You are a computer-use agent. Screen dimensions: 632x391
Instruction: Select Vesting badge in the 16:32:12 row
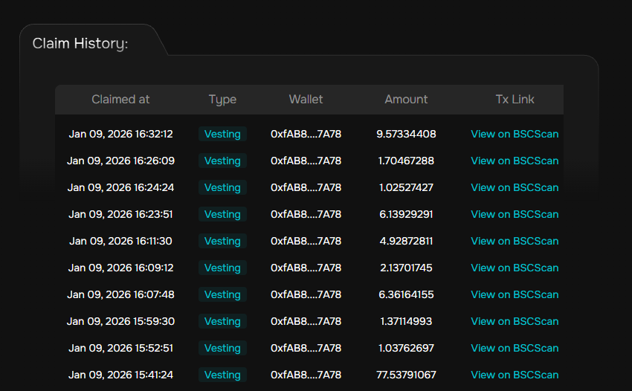222,135
